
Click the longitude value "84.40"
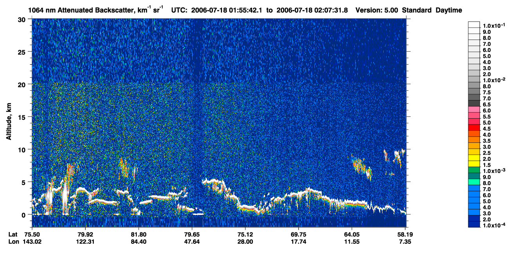pos(139,242)
